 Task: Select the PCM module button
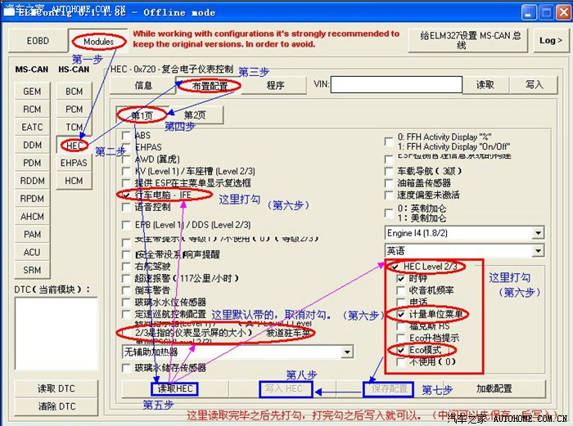pyautogui.click(x=74, y=110)
